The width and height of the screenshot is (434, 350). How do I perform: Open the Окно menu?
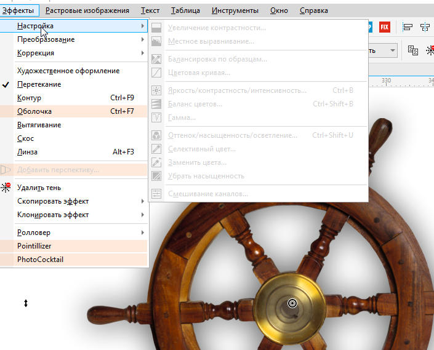click(279, 10)
